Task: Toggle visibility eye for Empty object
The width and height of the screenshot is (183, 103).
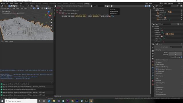Action: point(181,18)
